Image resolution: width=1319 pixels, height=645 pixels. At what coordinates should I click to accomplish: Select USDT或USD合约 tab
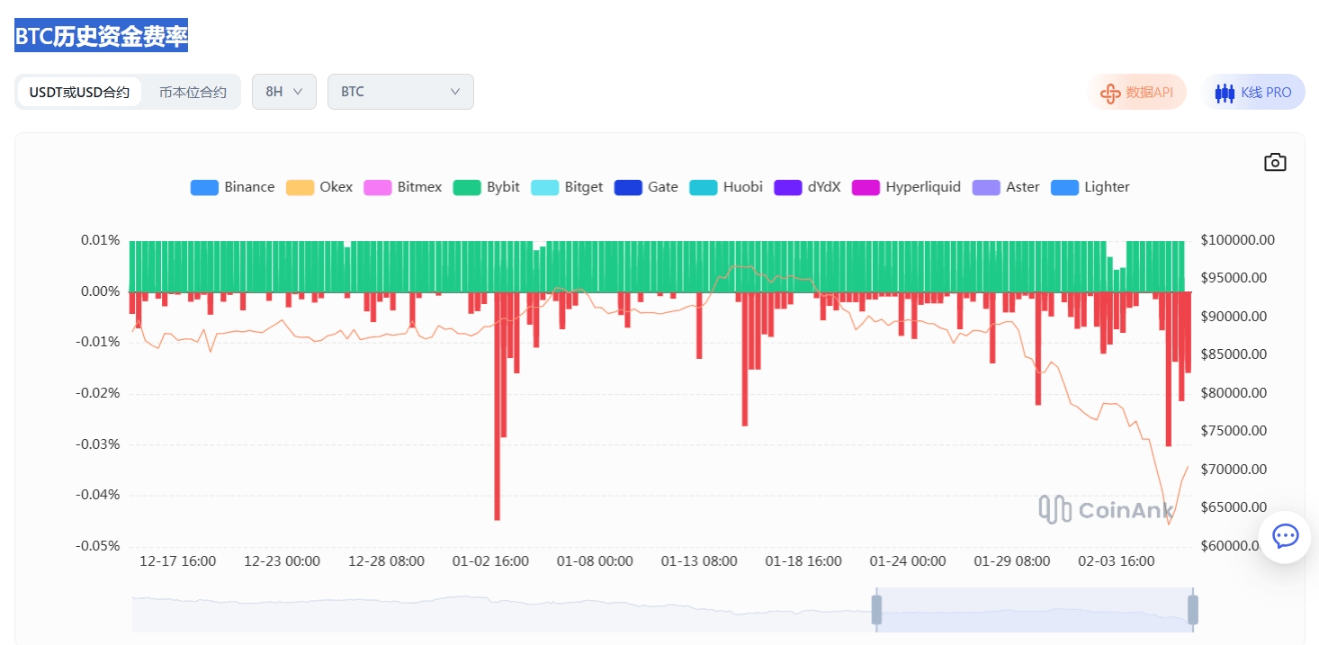pyautogui.click(x=79, y=92)
